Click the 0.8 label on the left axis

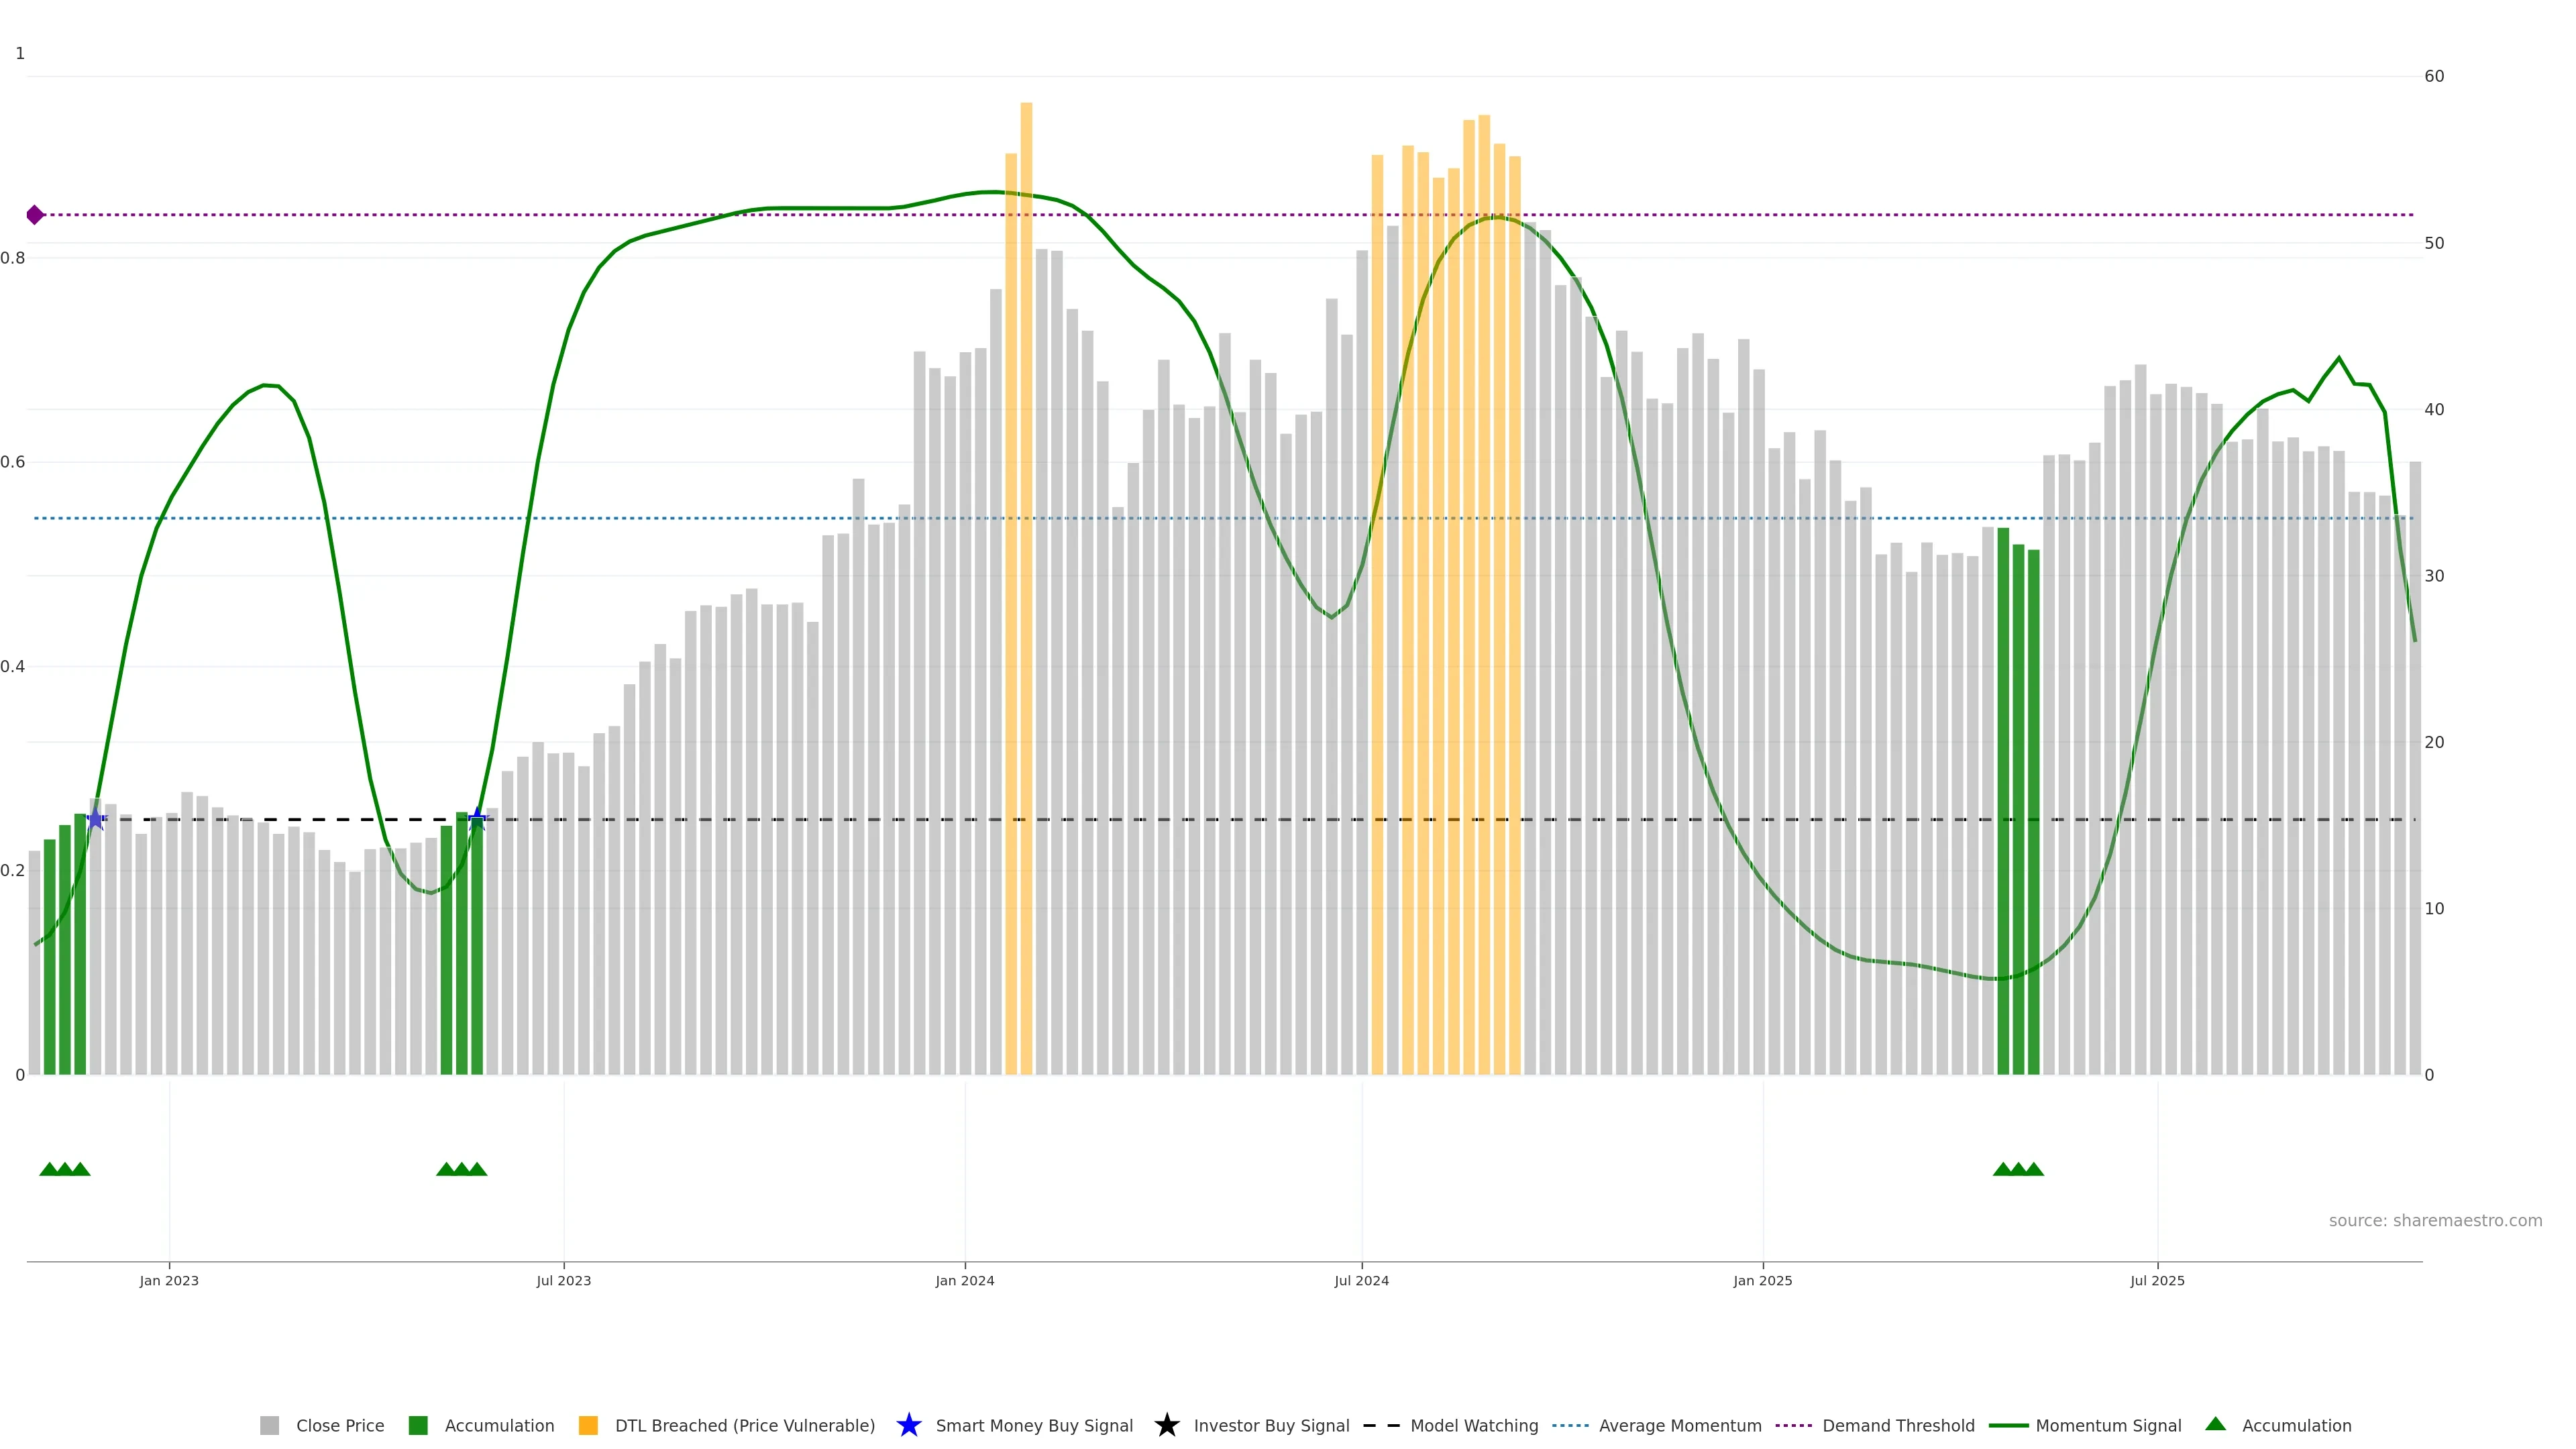tap(13, 258)
